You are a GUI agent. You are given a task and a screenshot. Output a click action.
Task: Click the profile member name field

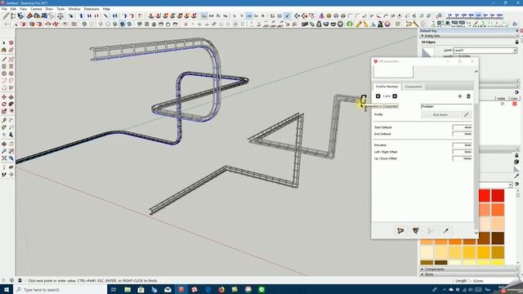pyautogui.click(x=446, y=106)
